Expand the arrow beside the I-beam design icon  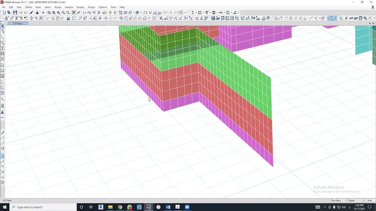click(196, 13)
